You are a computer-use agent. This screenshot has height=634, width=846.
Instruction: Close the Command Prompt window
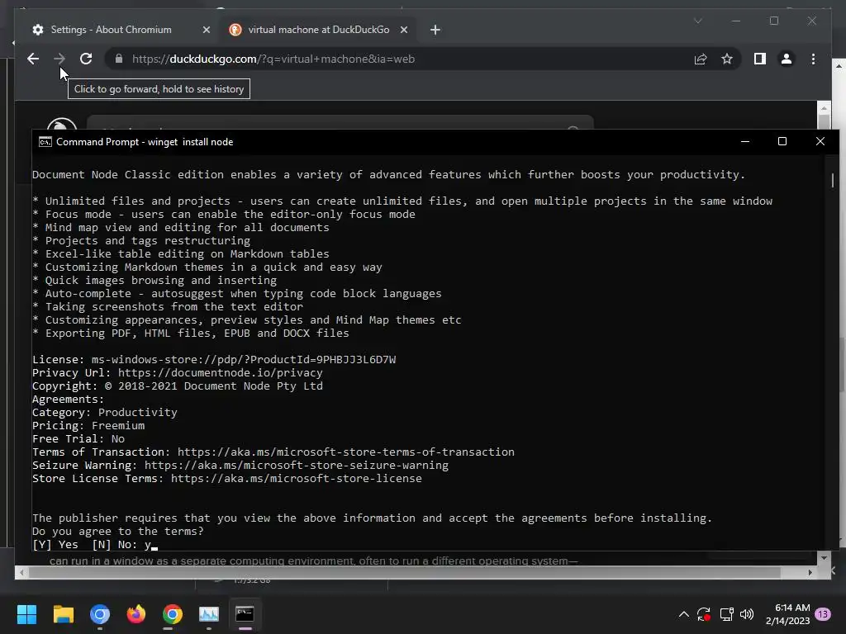point(820,142)
